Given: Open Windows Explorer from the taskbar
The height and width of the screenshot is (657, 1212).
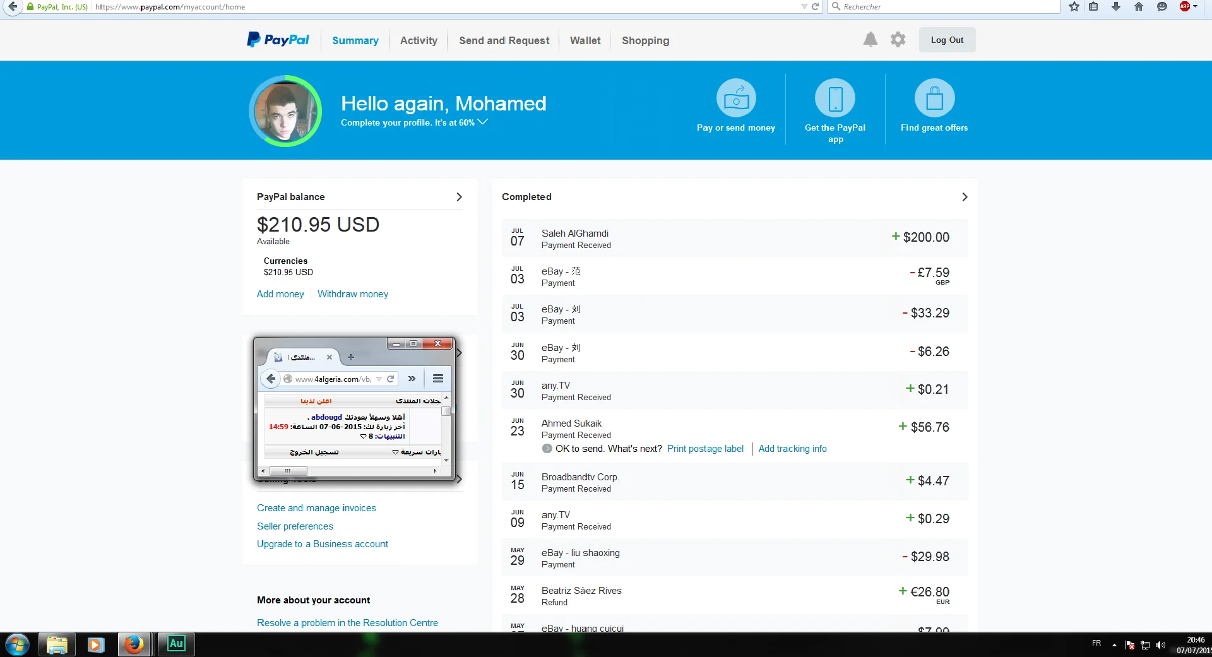Looking at the screenshot, I should point(57,645).
